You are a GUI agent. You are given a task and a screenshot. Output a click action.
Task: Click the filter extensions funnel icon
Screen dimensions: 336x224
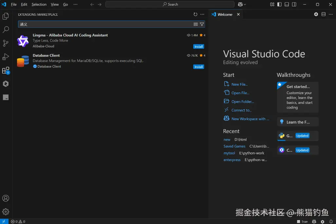click(x=202, y=24)
